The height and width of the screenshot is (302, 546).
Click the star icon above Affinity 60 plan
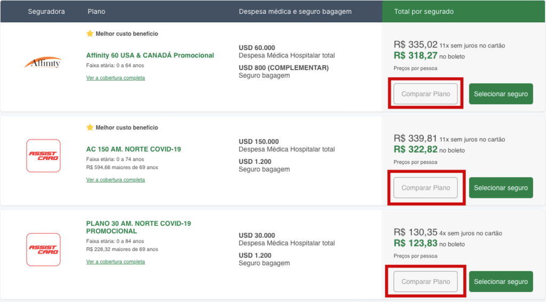point(90,33)
